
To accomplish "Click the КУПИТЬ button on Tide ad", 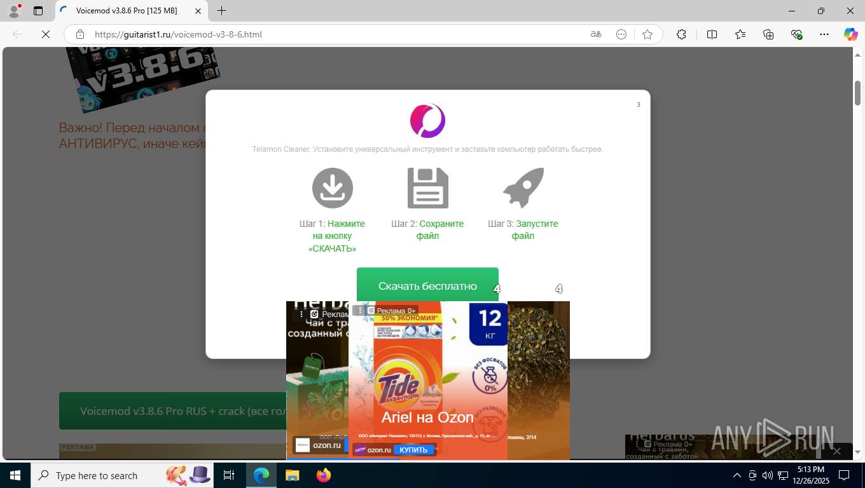I will [x=413, y=450].
